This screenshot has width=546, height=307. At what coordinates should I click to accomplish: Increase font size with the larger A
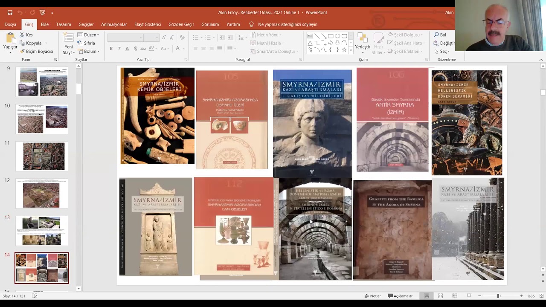coord(164,38)
